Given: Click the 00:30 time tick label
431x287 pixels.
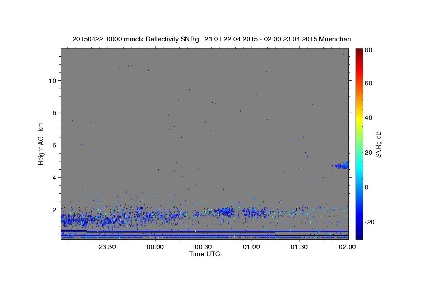Looking at the screenshot, I should pyautogui.click(x=203, y=247).
